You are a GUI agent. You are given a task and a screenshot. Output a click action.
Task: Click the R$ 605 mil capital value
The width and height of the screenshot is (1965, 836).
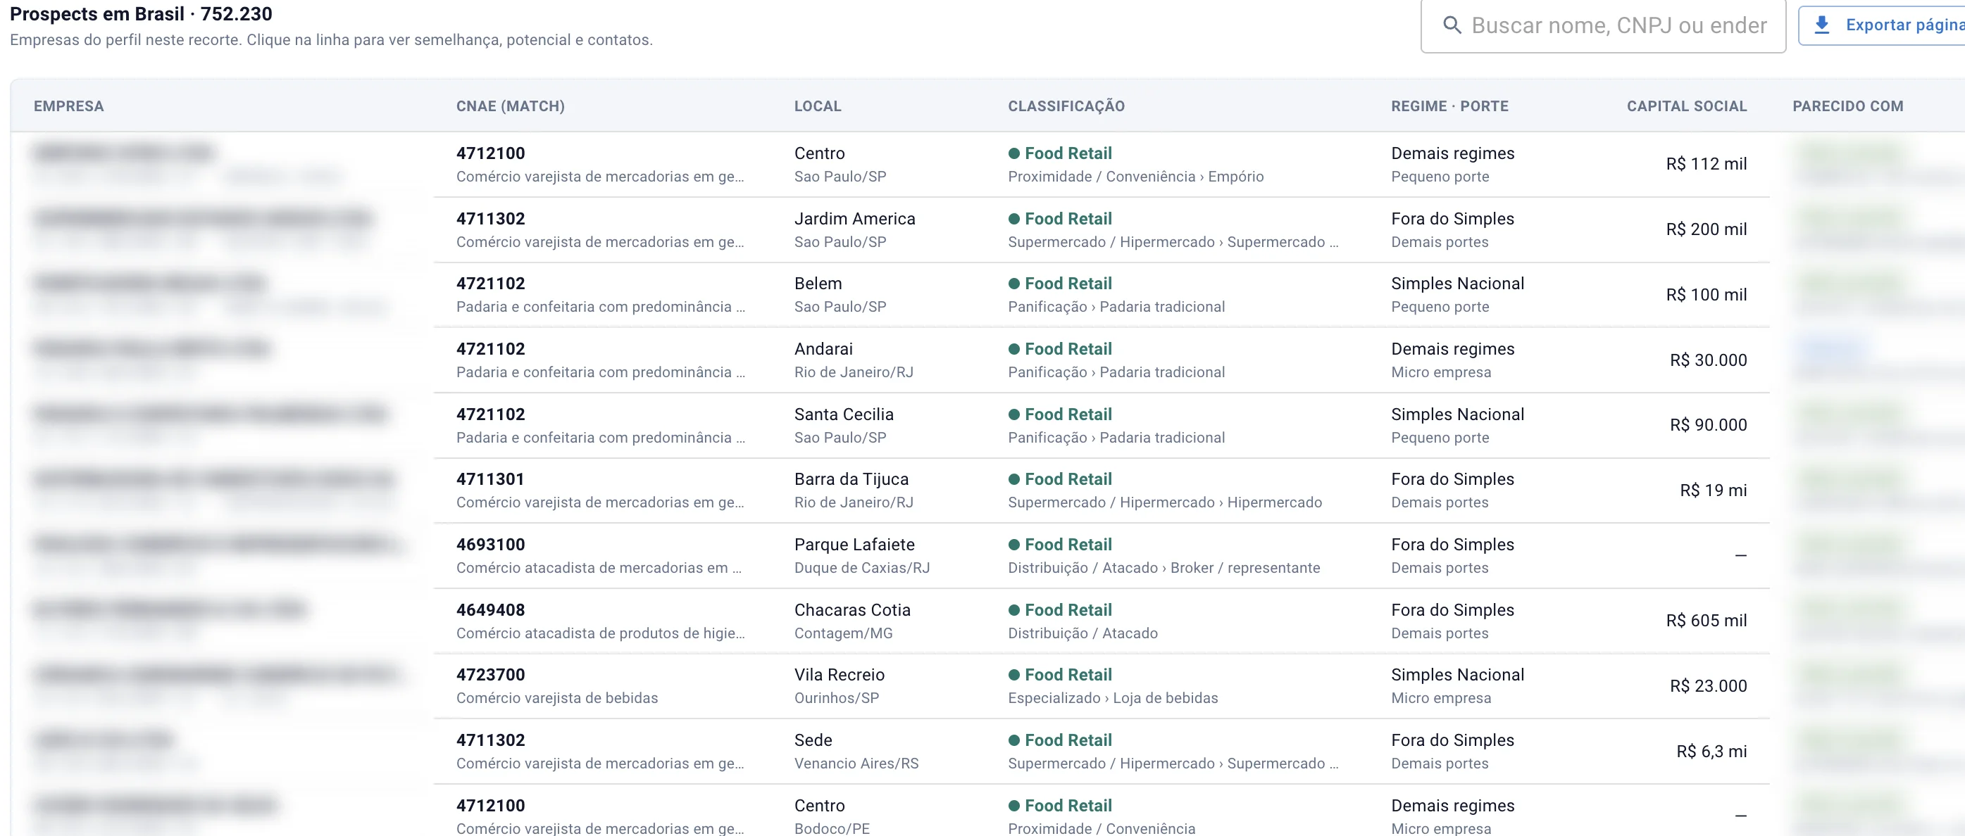click(1706, 621)
